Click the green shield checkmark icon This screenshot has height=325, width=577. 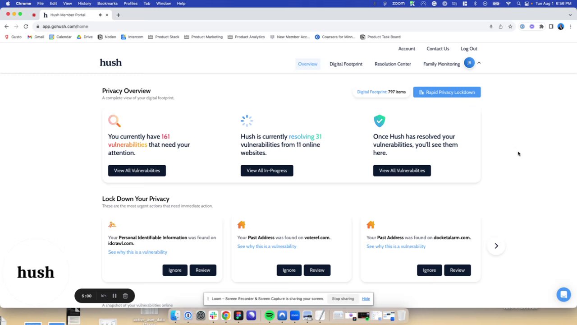pyautogui.click(x=379, y=121)
